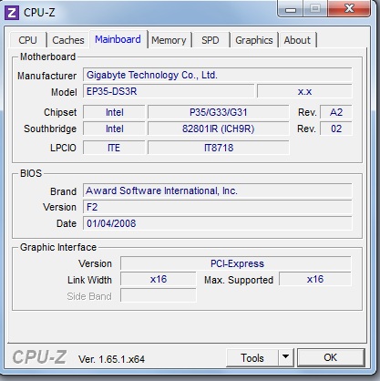Image resolution: width=380 pixels, height=381 pixels.
Task: Click the Manufacturer field Gigabyte Technology Co., Ltd.
Action: 218,75
